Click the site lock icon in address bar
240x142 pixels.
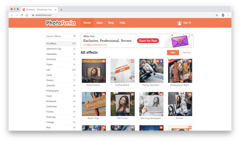pos(33,15)
